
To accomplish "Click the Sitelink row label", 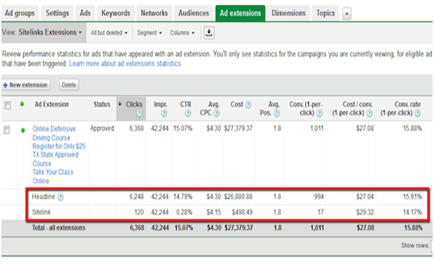I will 41,212.
